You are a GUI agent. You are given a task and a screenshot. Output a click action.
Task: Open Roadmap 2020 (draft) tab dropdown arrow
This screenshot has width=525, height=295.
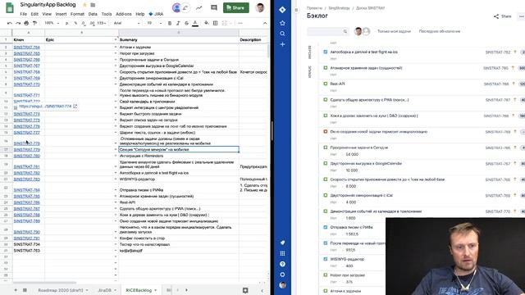pyautogui.click(x=87, y=290)
